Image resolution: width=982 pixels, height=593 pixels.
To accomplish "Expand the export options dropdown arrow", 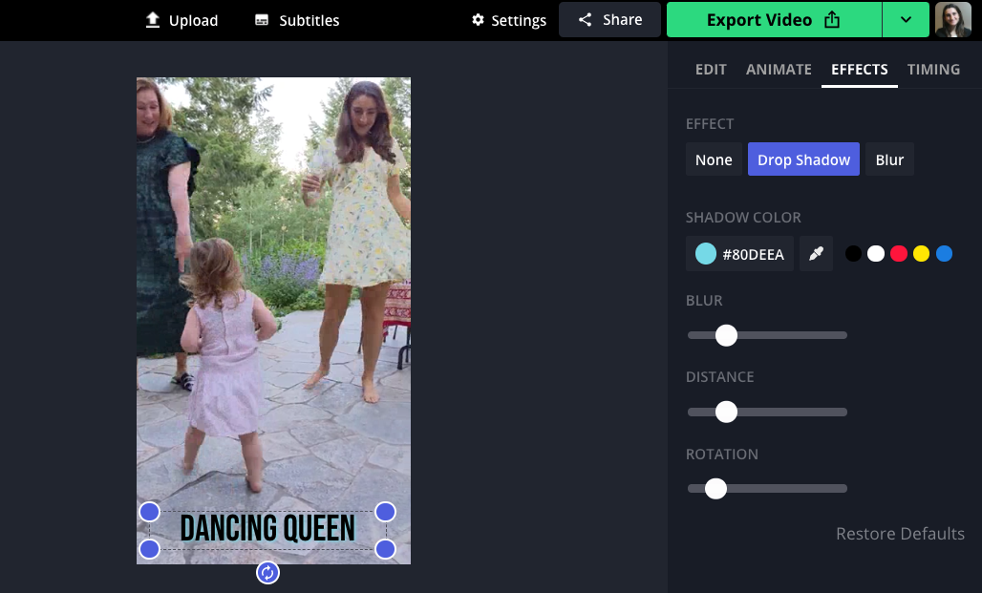I will tap(906, 20).
